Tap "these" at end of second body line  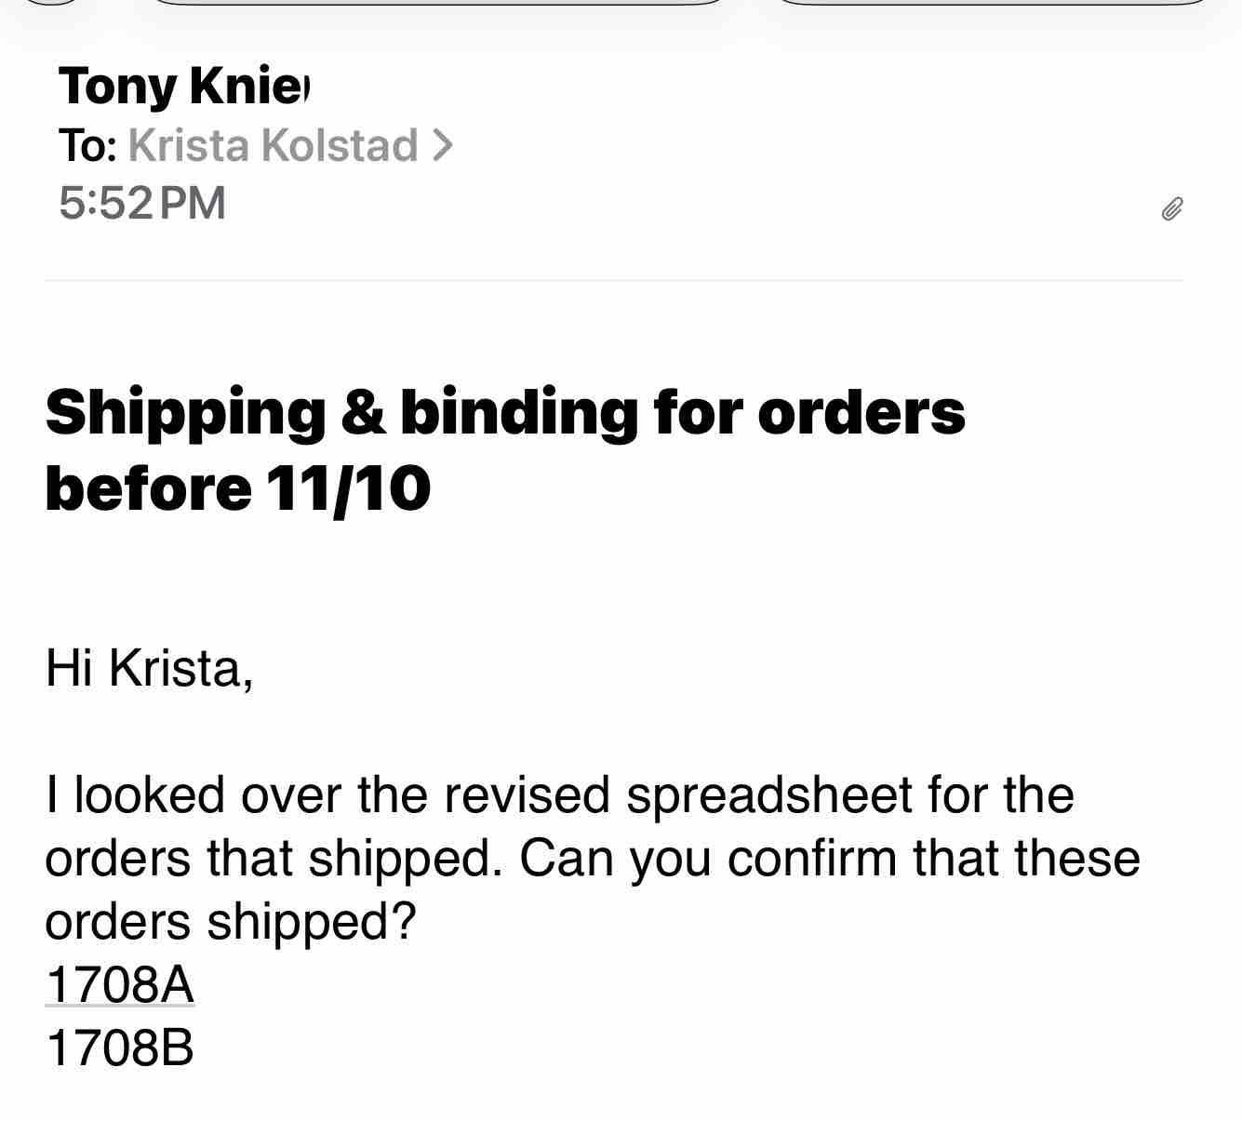pos(1077,858)
